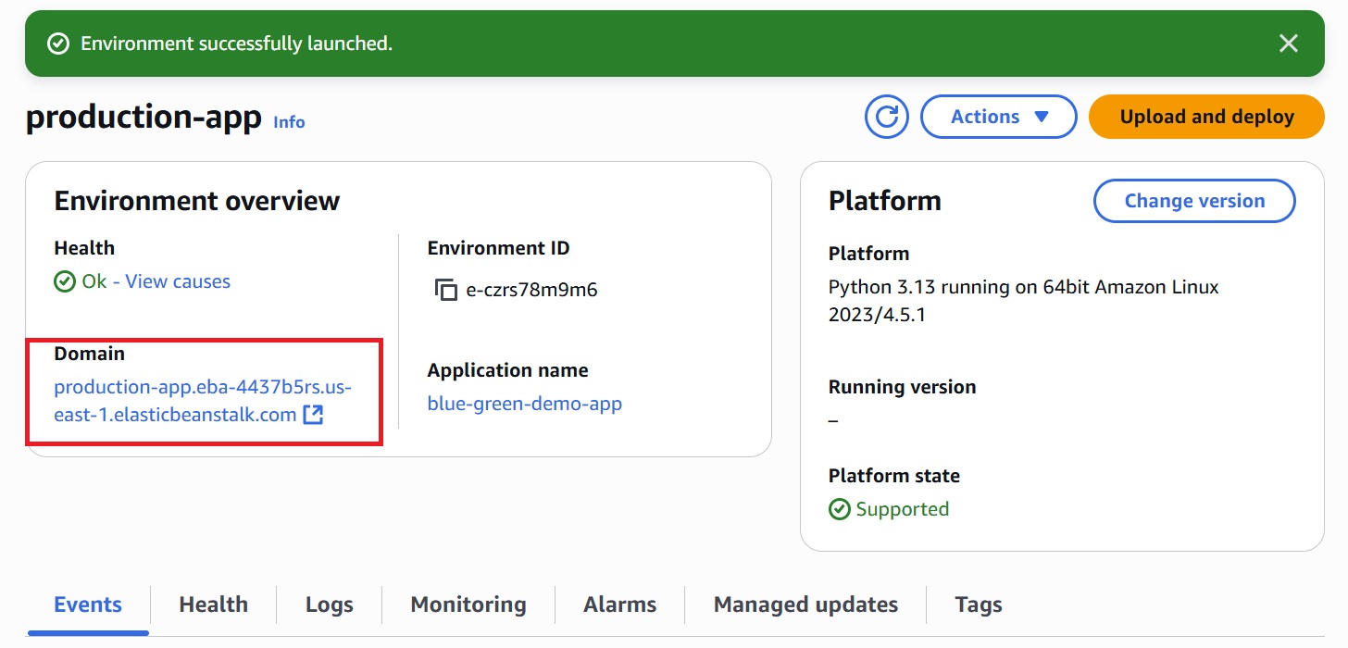The width and height of the screenshot is (1348, 648).
Task: Click the Supported platform state check icon
Action: [839, 509]
